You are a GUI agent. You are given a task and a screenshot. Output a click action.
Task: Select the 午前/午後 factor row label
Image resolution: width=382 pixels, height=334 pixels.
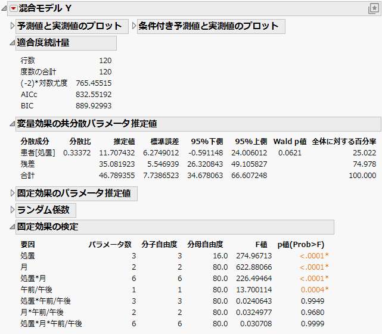[x=36, y=290]
